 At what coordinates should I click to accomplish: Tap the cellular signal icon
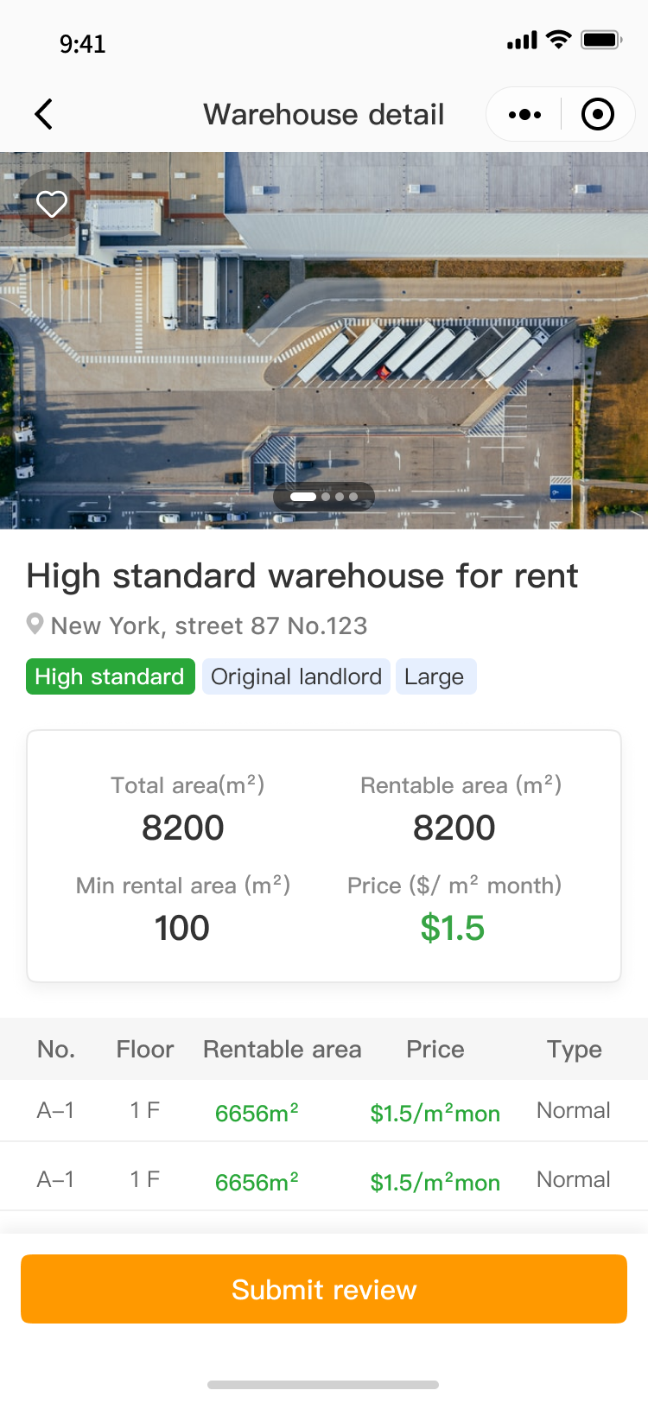(522, 41)
